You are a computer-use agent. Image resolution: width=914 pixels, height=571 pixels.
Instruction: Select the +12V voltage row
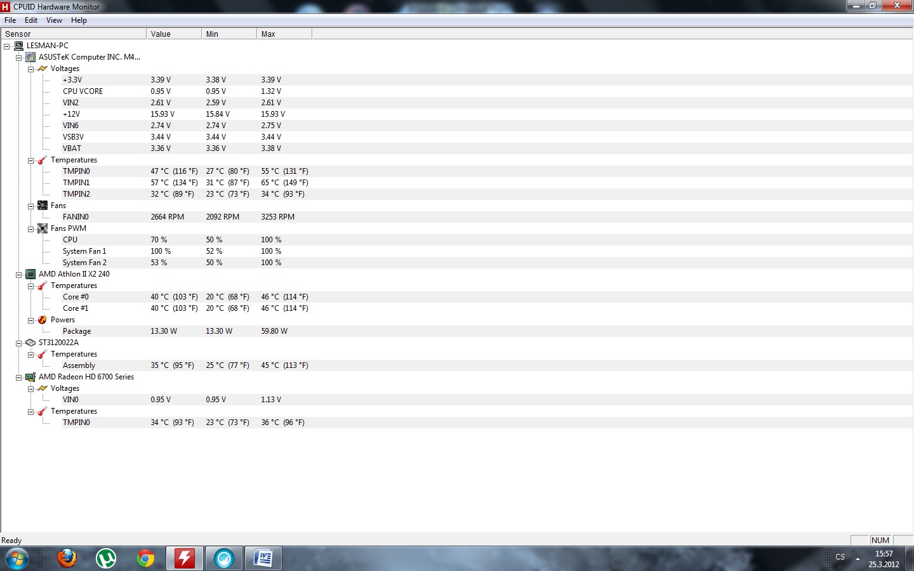click(487, 114)
